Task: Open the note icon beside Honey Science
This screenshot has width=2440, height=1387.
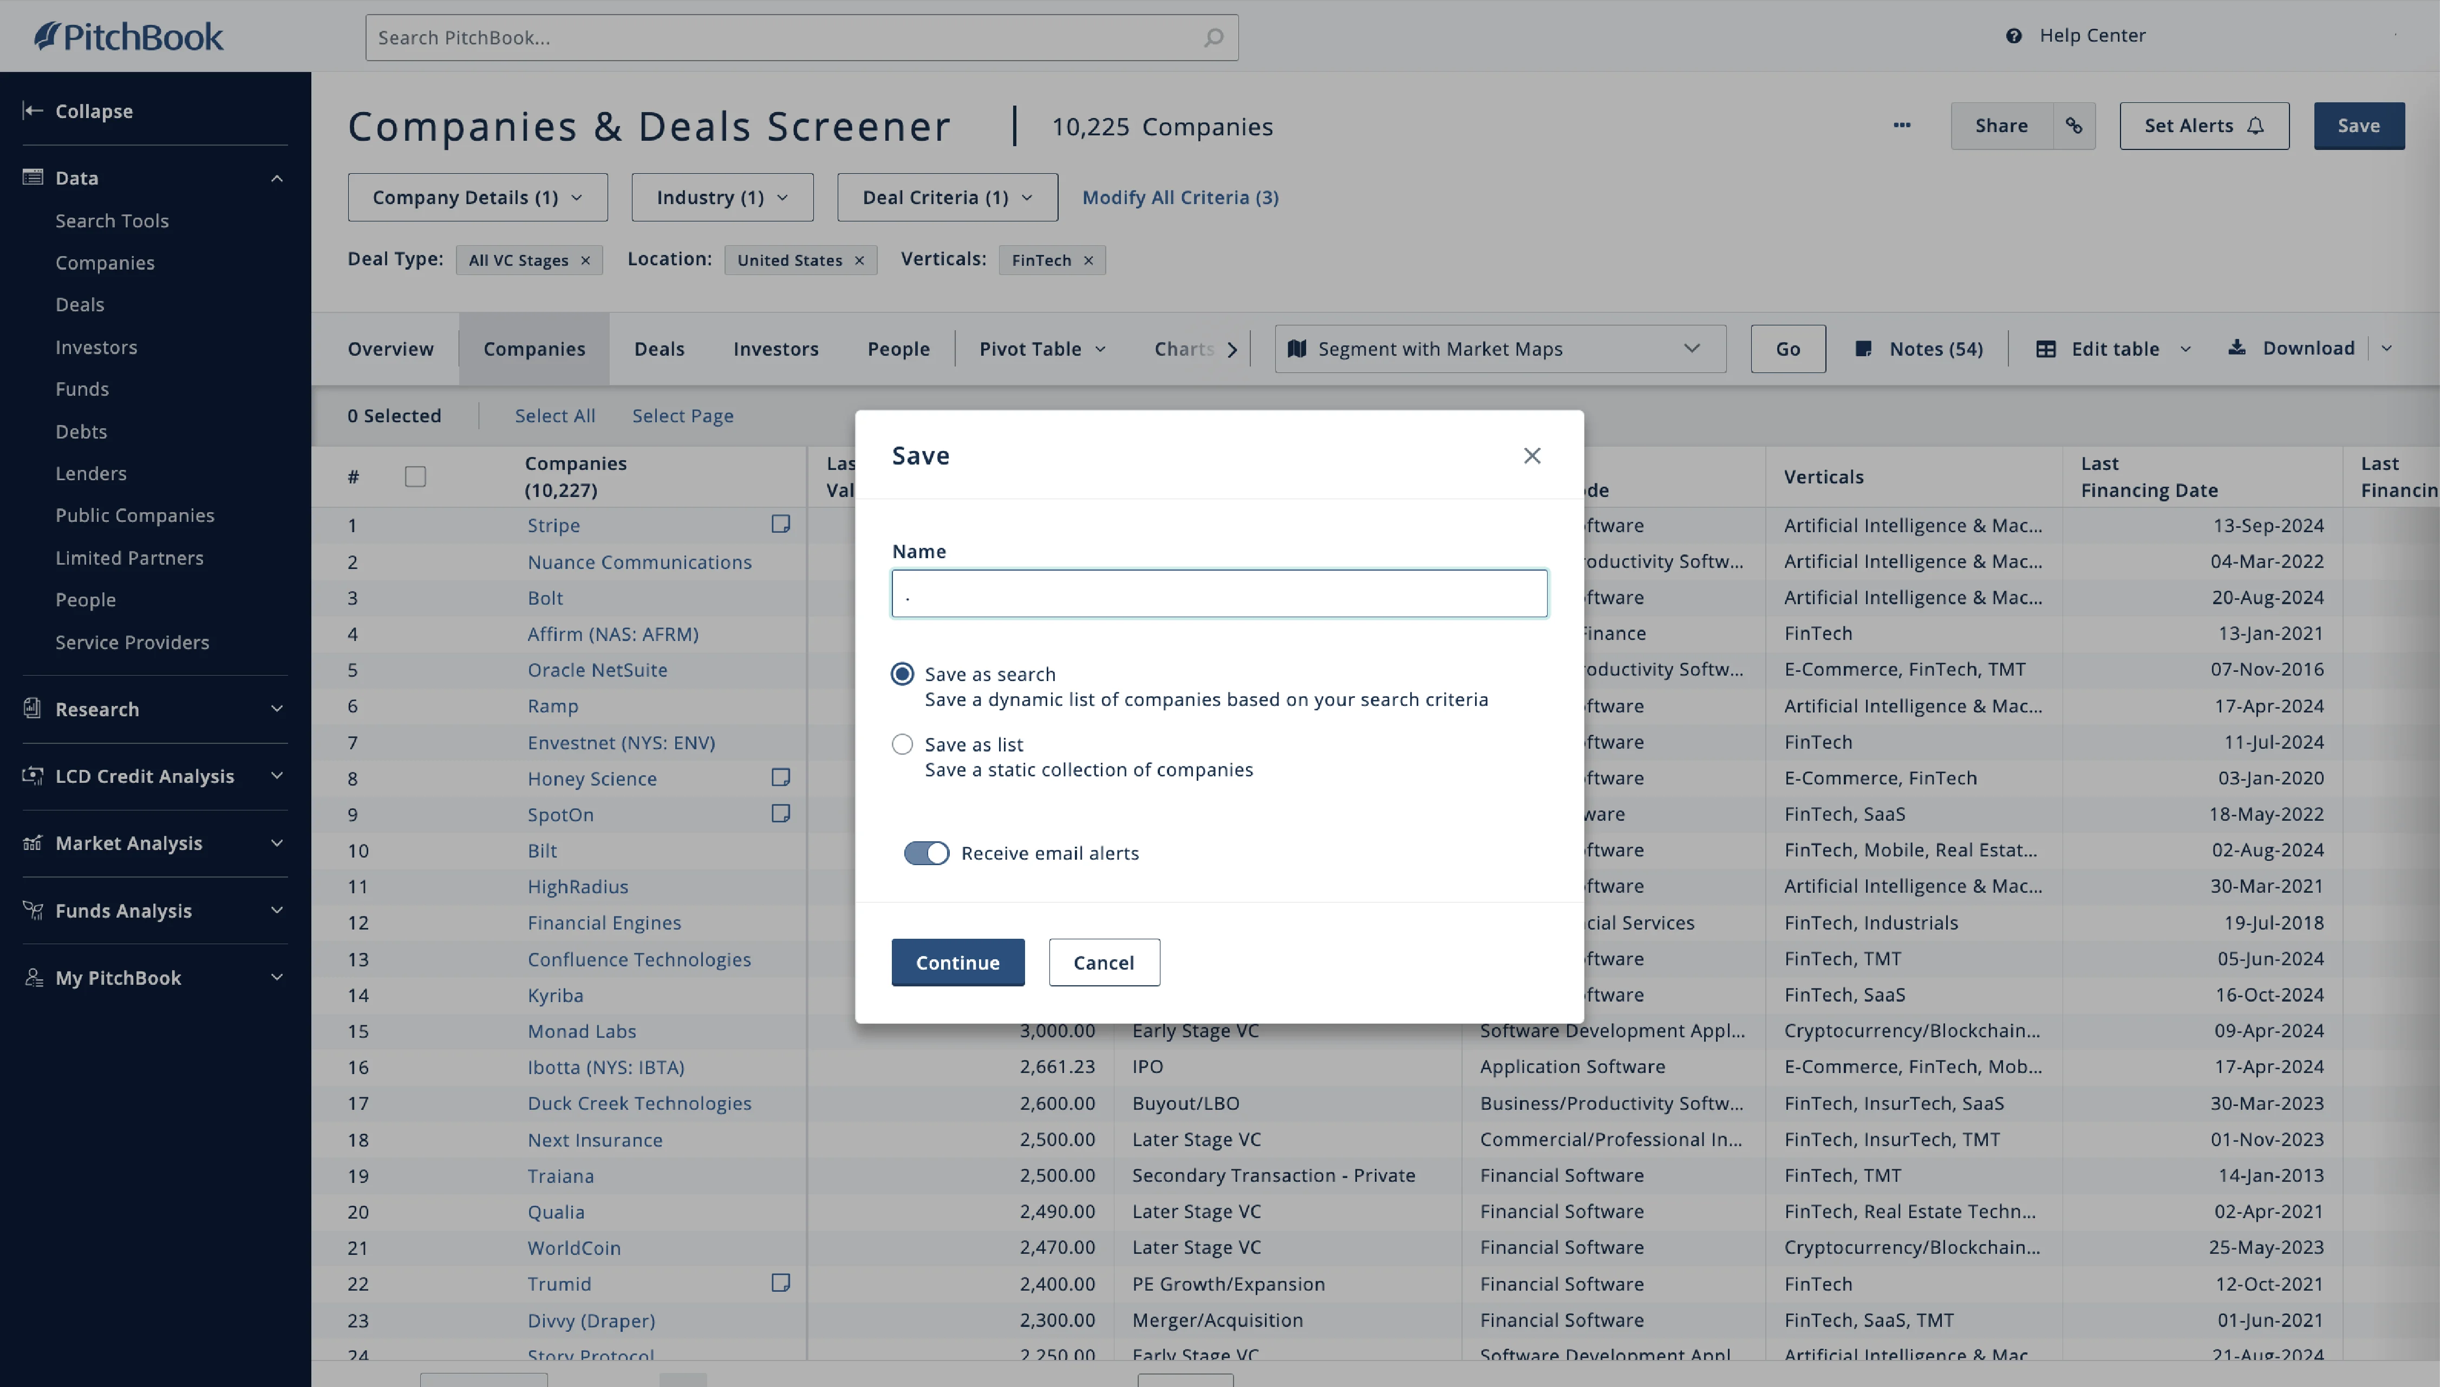Action: [x=780, y=777]
